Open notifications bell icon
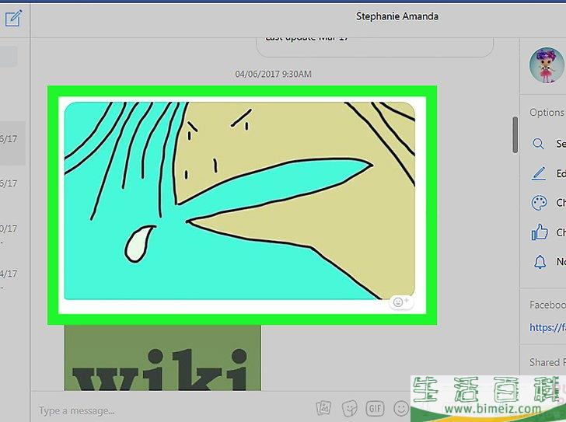 click(540, 262)
